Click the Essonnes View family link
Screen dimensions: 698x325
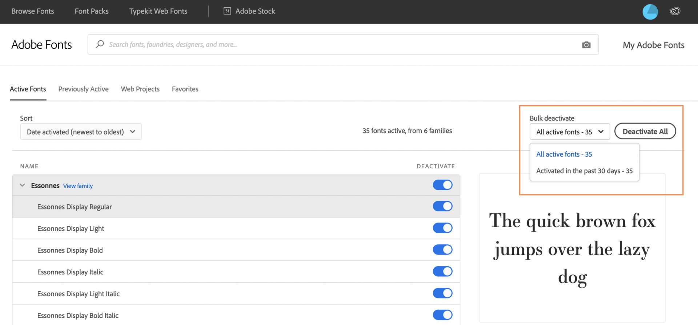click(x=78, y=186)
